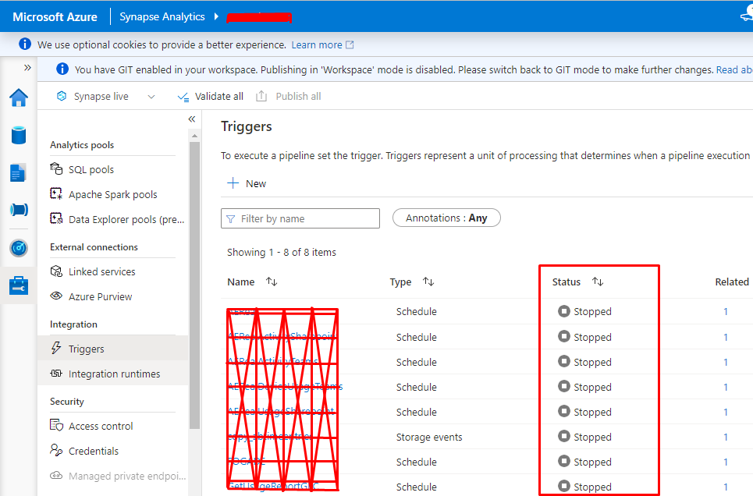
Task: Sort triggers by Name column
Action: (272, 282)
